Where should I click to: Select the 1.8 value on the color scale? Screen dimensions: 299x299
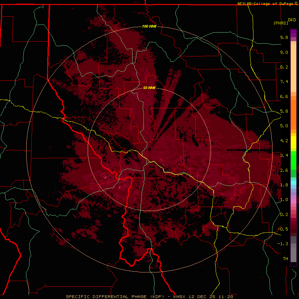[x=284, y=185]
